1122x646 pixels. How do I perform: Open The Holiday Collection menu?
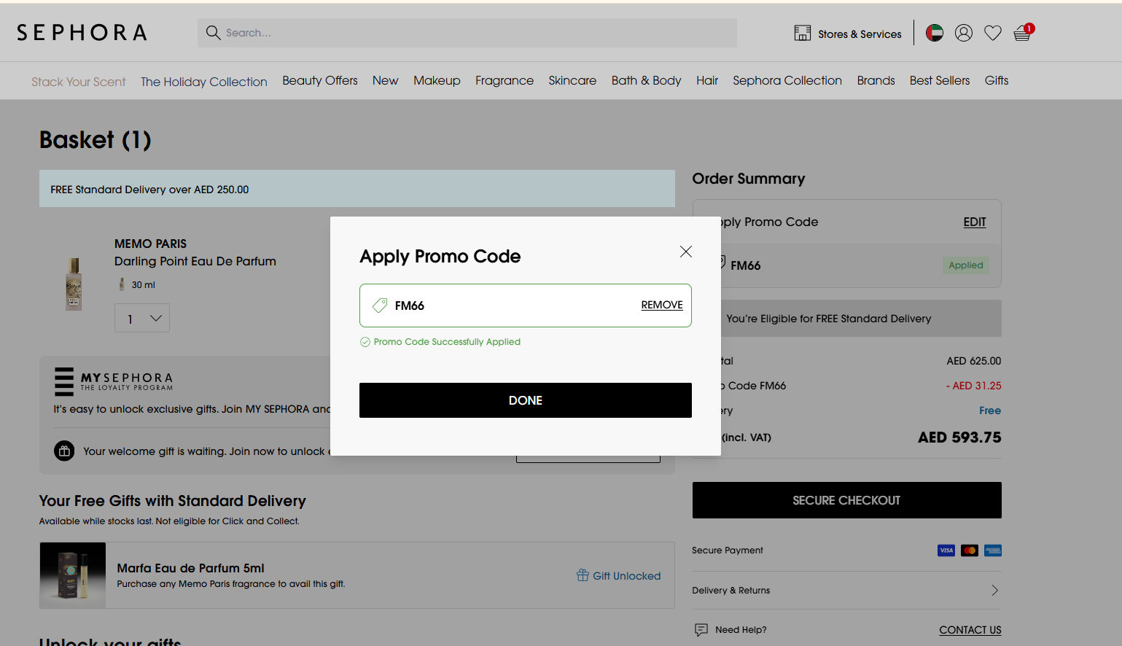[204, 82]
